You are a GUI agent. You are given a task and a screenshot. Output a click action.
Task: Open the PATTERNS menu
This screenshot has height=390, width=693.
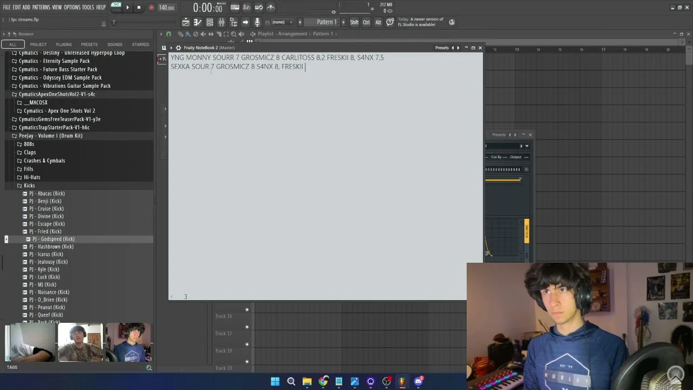pyautogui.click(x=41, y=8)
